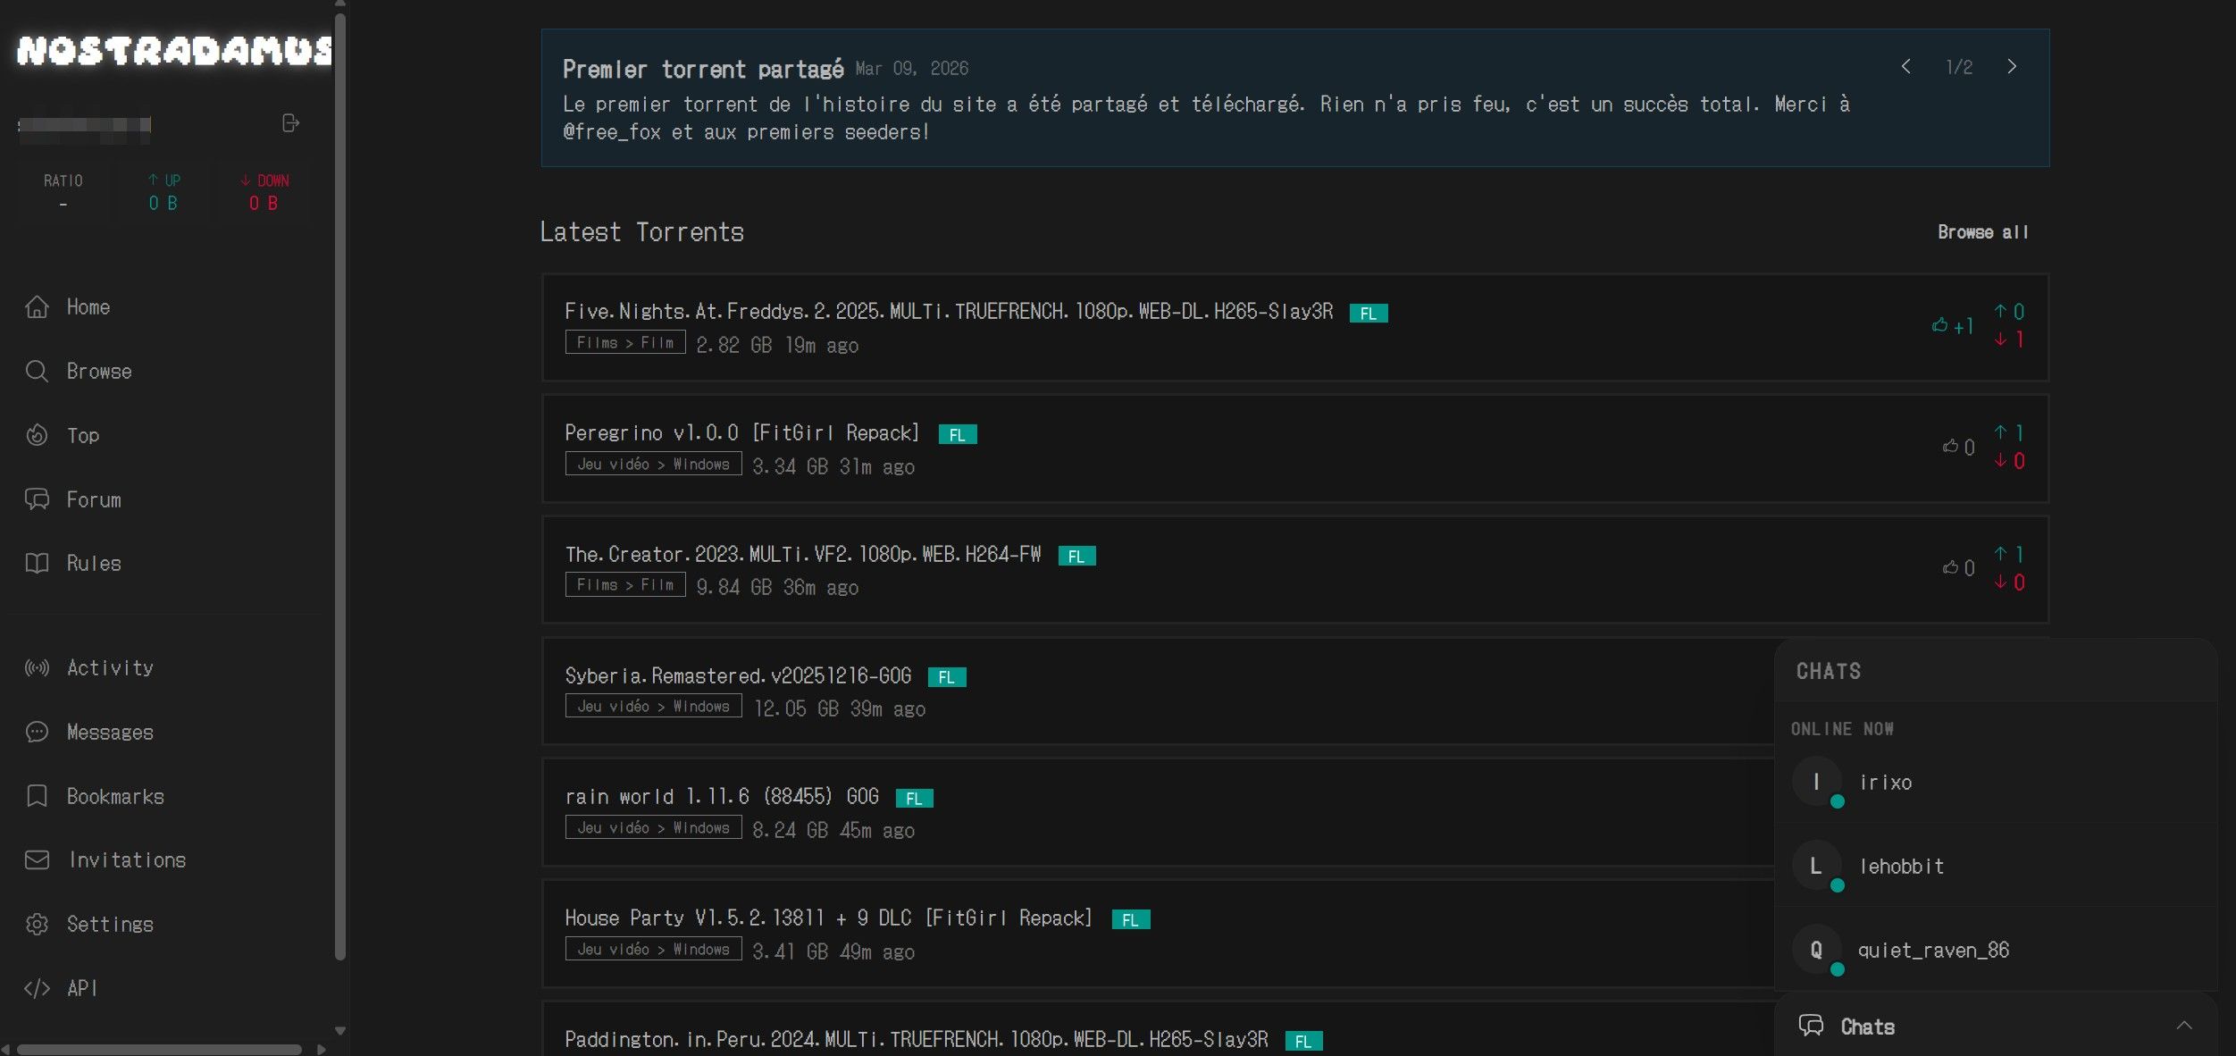Image resolution: width=2236 pixels, height=1056 pixels.
Task: Toggle thumbs-up on Peregrino torrent
Action: [1950, 446]
